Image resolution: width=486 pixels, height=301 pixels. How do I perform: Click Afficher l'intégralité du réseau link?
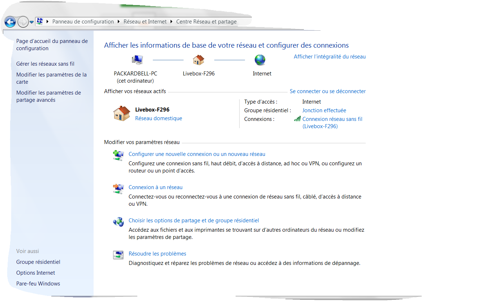[x=330, y=57]
